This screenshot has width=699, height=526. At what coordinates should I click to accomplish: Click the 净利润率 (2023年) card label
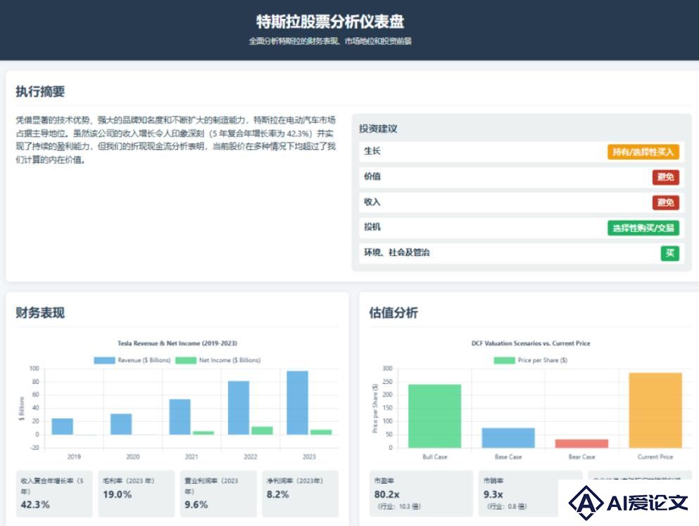point(295,481)
